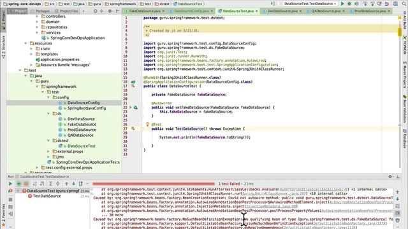Go to next failed test arrow
Screen dimensions: 408x229
point(74,184)
